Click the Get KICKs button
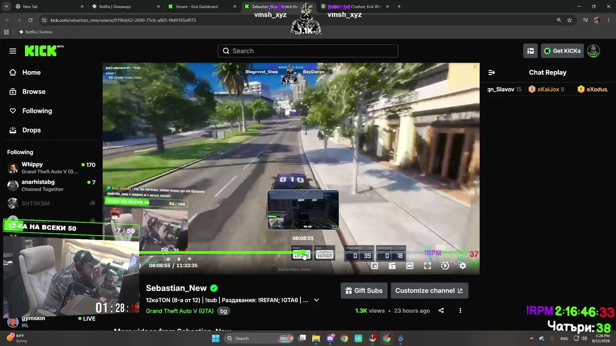Image resolution: width=616 pixels, height=346 pixels. click(x=562, y=51)
